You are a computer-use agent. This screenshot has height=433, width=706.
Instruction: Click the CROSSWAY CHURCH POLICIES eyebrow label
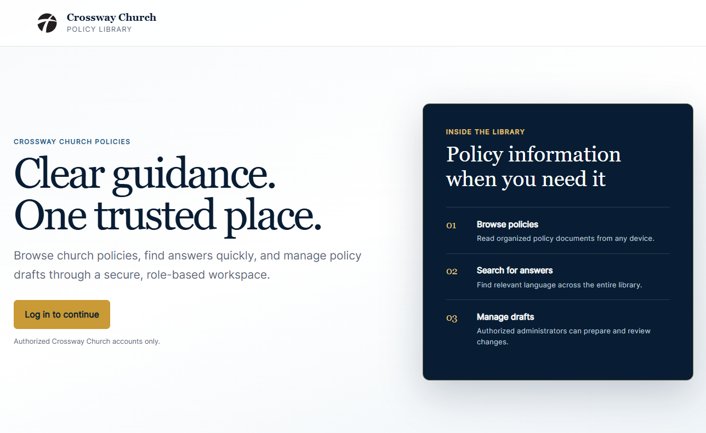(x=72, y=142)
